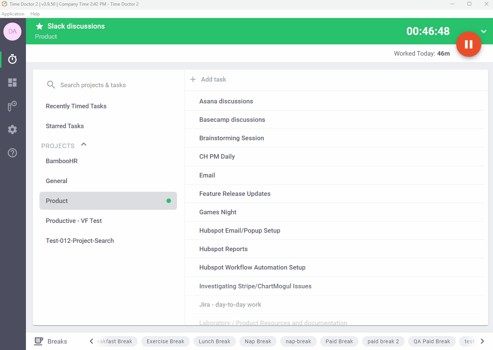The width and height of the screenshot is (493, 350).
Task: Click the DA user avatar
Action: 12,32
